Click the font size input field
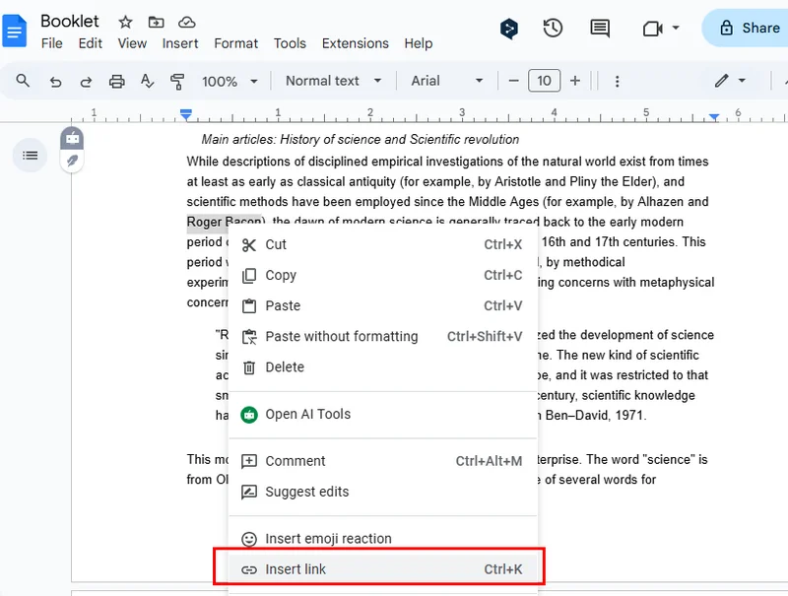 [x=545, y=81]
